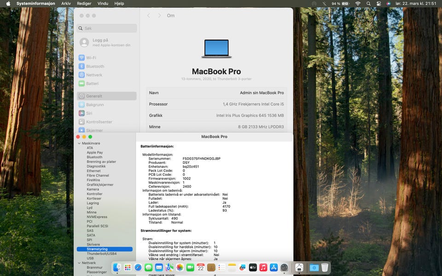
Task: Select Lagring in hardware tree
Action: coord(93,203)
